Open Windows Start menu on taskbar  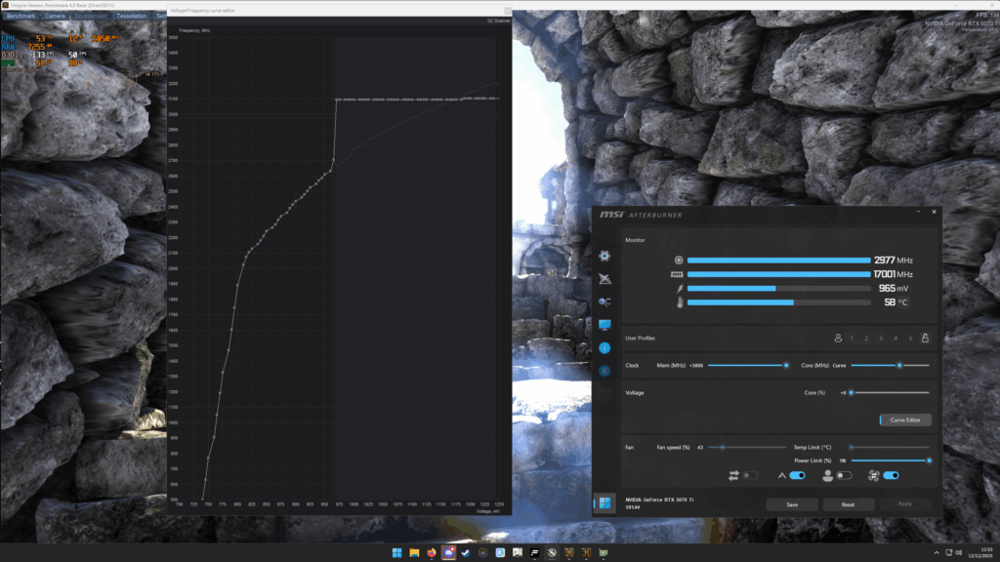click(x=396, y=552)
